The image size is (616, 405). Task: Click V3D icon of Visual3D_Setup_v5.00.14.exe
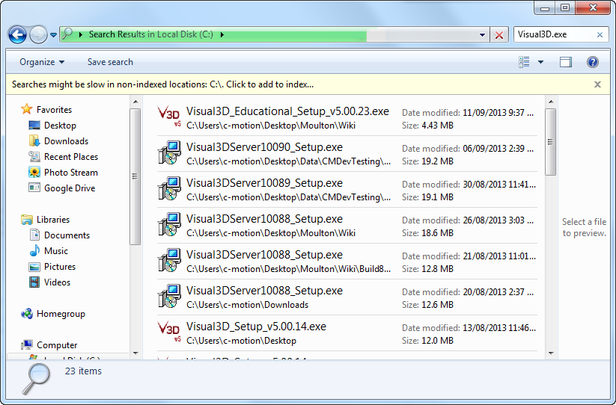click(x=169, y=332)
